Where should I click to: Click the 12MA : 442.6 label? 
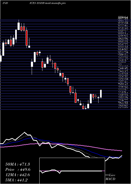(x=18, y=175)
